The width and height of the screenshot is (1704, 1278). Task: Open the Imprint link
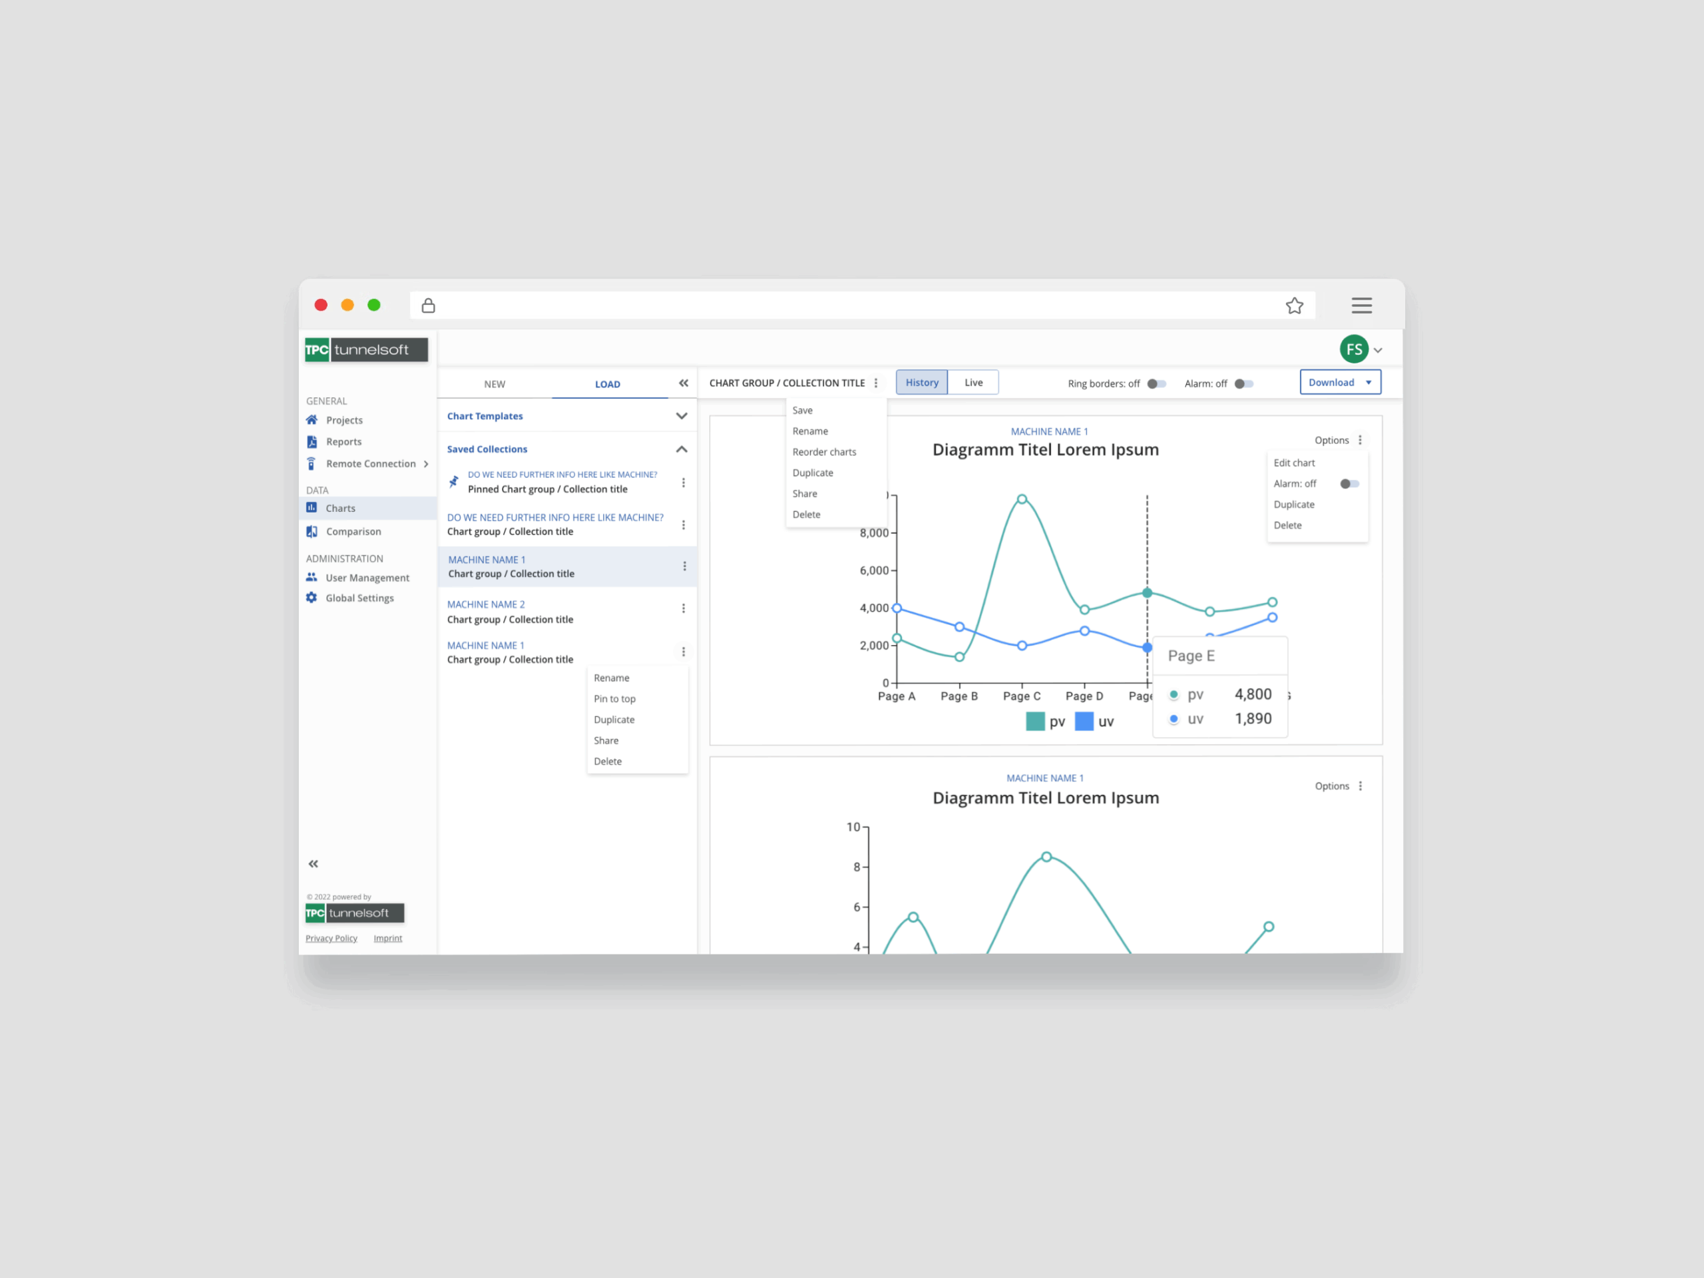[387, 939]
